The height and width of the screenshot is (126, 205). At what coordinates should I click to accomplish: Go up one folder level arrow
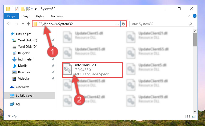point(29,24)
